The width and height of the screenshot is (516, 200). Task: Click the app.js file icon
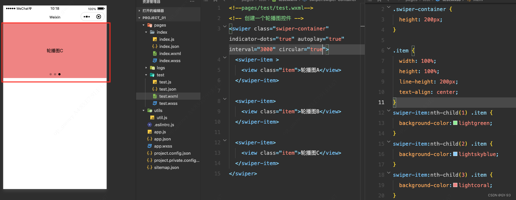[x=150, y=132]
